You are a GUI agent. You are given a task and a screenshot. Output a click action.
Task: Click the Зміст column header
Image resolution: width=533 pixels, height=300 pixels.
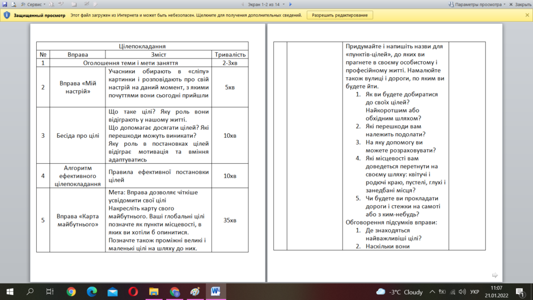(158, 54)
